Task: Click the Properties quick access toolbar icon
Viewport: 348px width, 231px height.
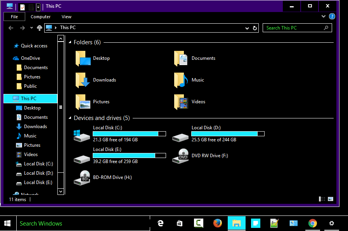Action: pyautogui.click(x=23, y=7)
